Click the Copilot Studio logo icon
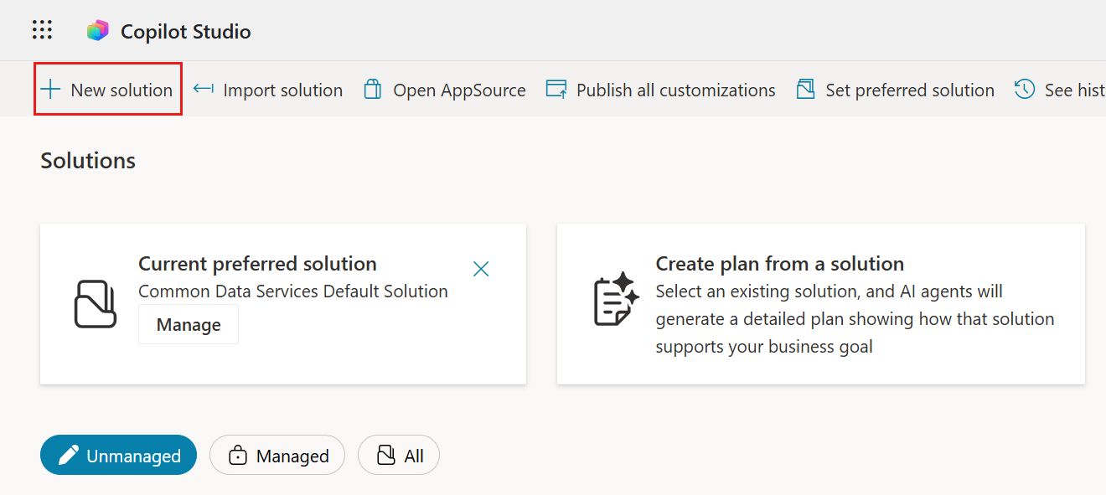1106x495 pixels. pyautogui.click(x=98, y=31)
